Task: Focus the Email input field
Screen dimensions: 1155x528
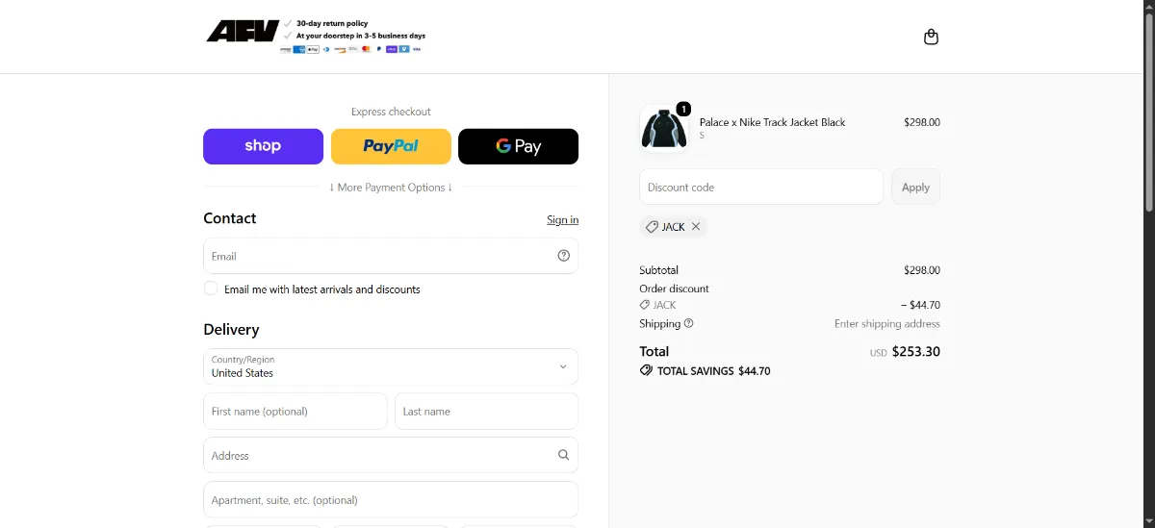Action: (391, 256)
